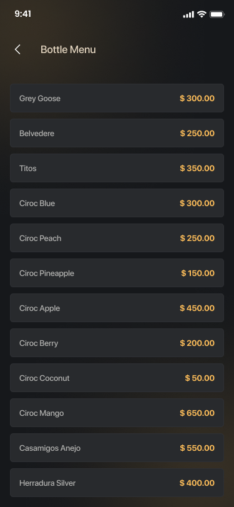The height and width of the screenshot is (507, 234).
Task: Select Casamigos Anejo bottle
Action: coord(117,448)
